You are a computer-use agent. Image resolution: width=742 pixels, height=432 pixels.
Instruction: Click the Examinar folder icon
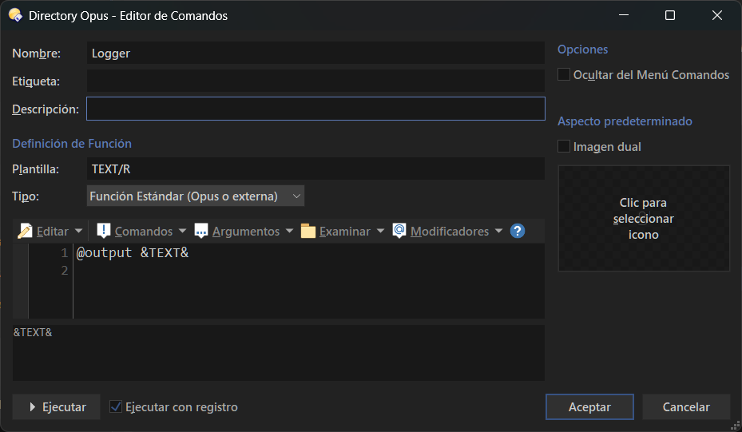(x=308, y=231)
